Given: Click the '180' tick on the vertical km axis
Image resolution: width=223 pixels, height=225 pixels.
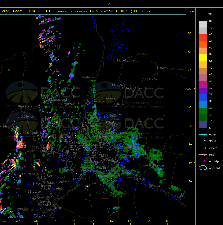Looking at the screenshot, I should click(189, 33).
